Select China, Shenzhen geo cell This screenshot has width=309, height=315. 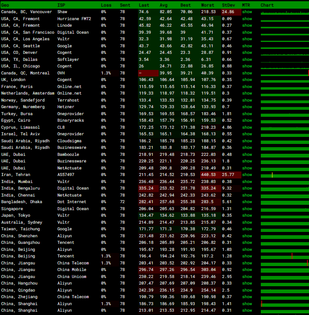[19, 236]
